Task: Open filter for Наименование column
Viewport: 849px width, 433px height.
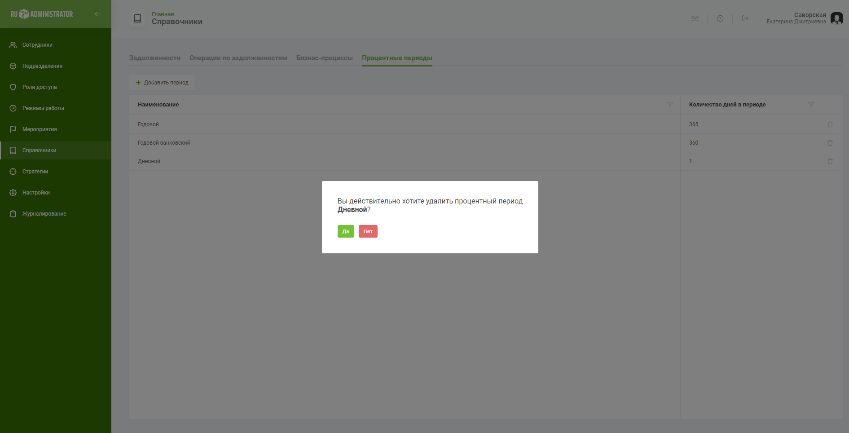Action: (670, 105)
